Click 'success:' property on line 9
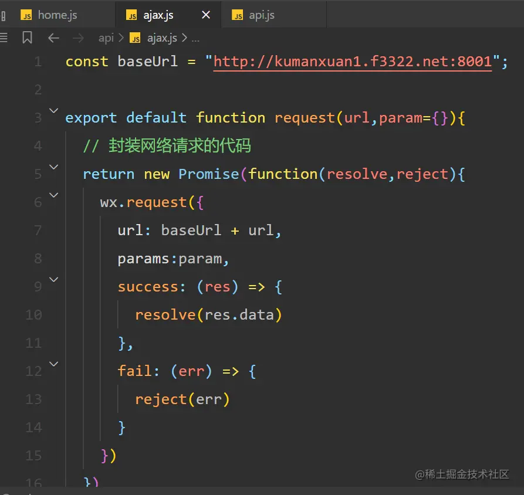The height and width of the screenshot is (495, 524). [x=152, y=287]
